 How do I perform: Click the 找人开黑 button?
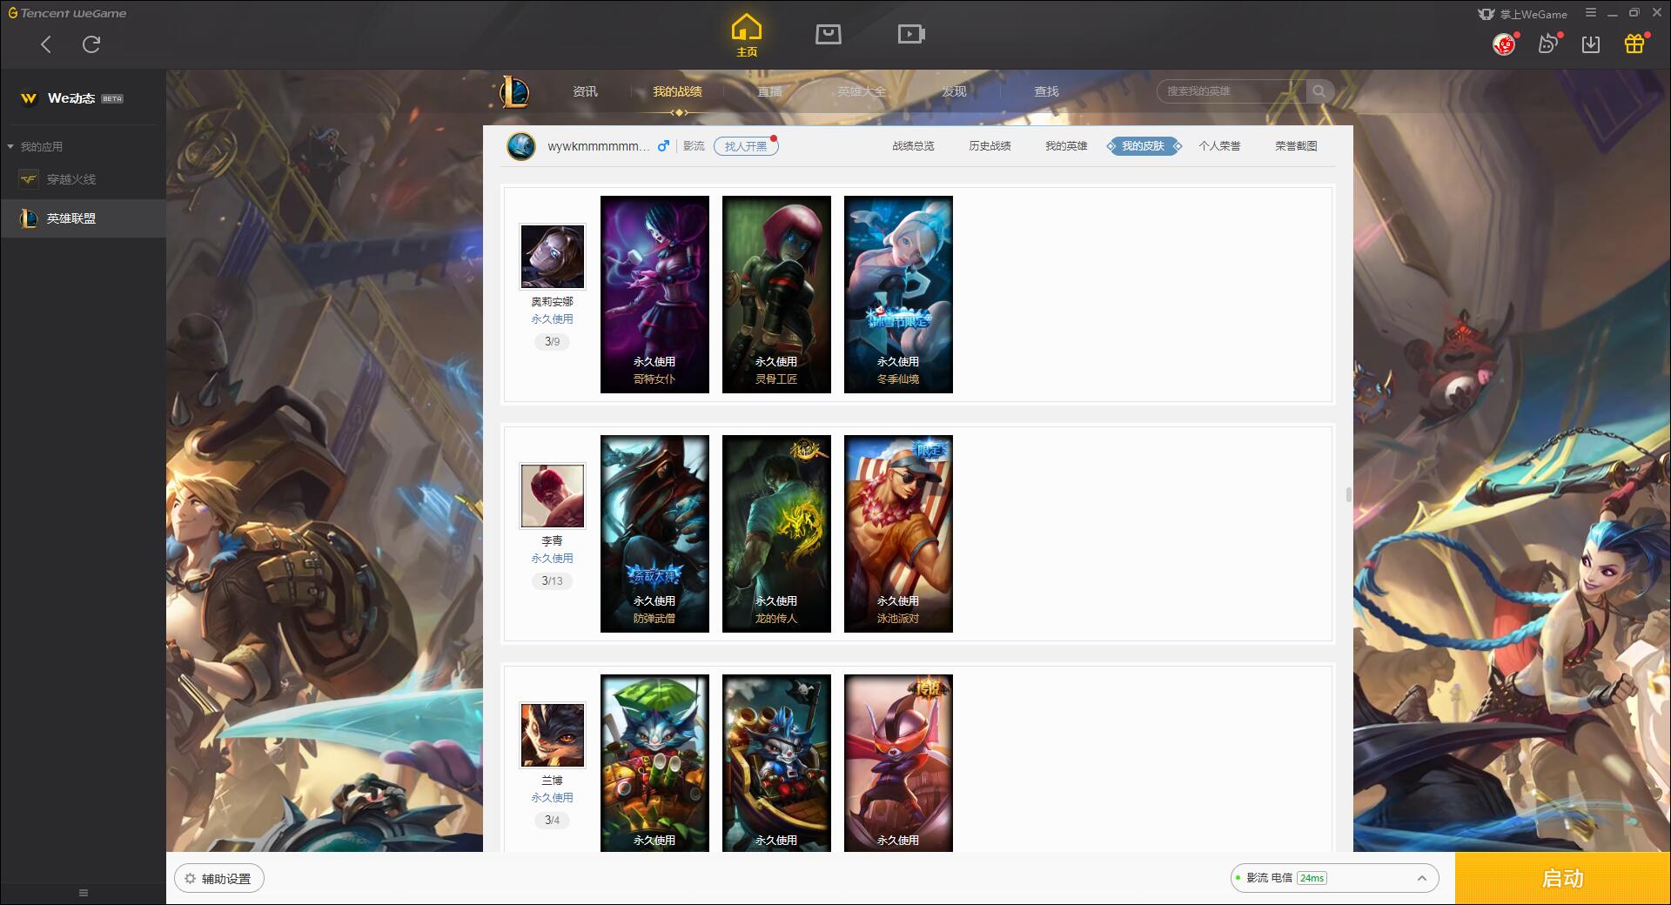[746, 146]
